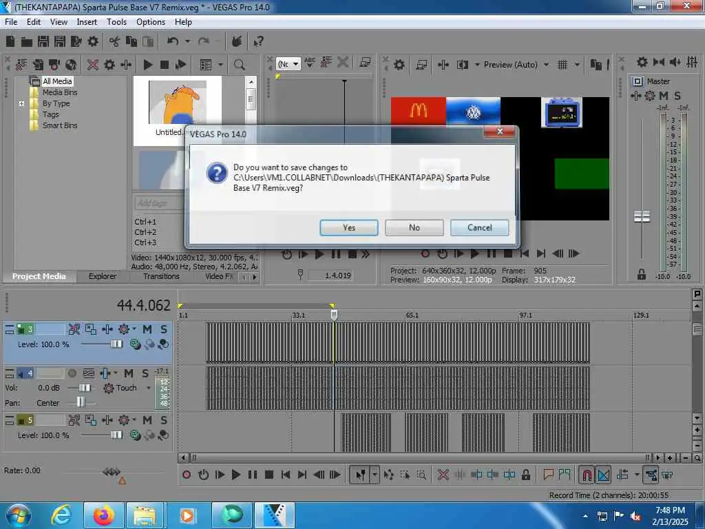Viewport: 705px width, 529px height.
Task: Open the edit tool selector dropdown
Action: (375, 475)
